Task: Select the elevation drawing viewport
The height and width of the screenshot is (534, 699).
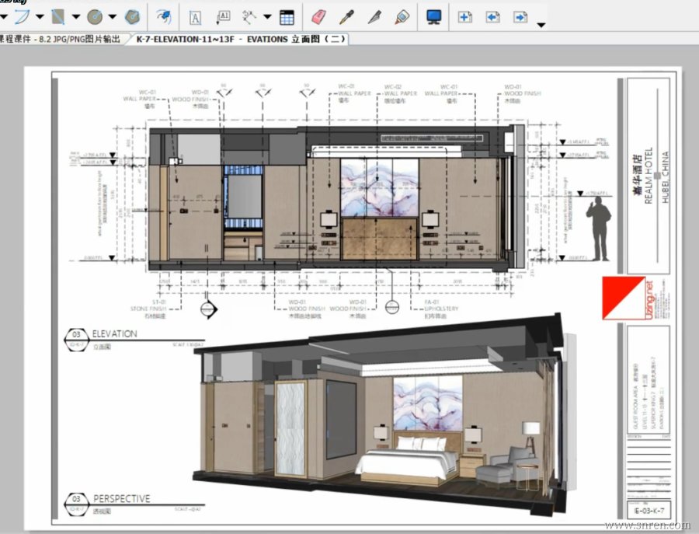Action: [x=336, y=198]
